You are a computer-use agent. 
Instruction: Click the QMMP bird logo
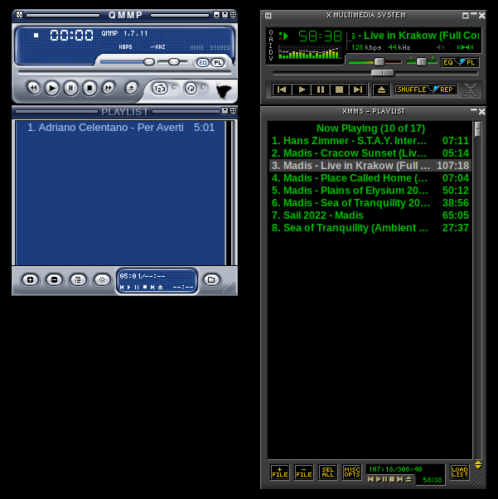click(224, 90)
